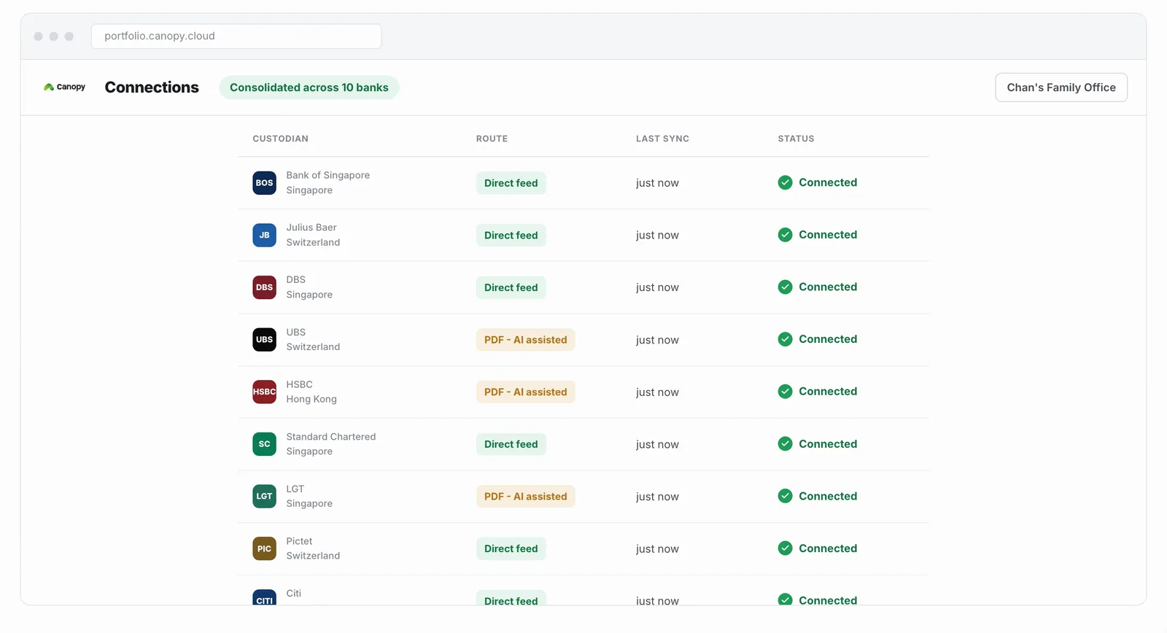Click the Hong Kong location under HSBC

click(x=311, y=399)
